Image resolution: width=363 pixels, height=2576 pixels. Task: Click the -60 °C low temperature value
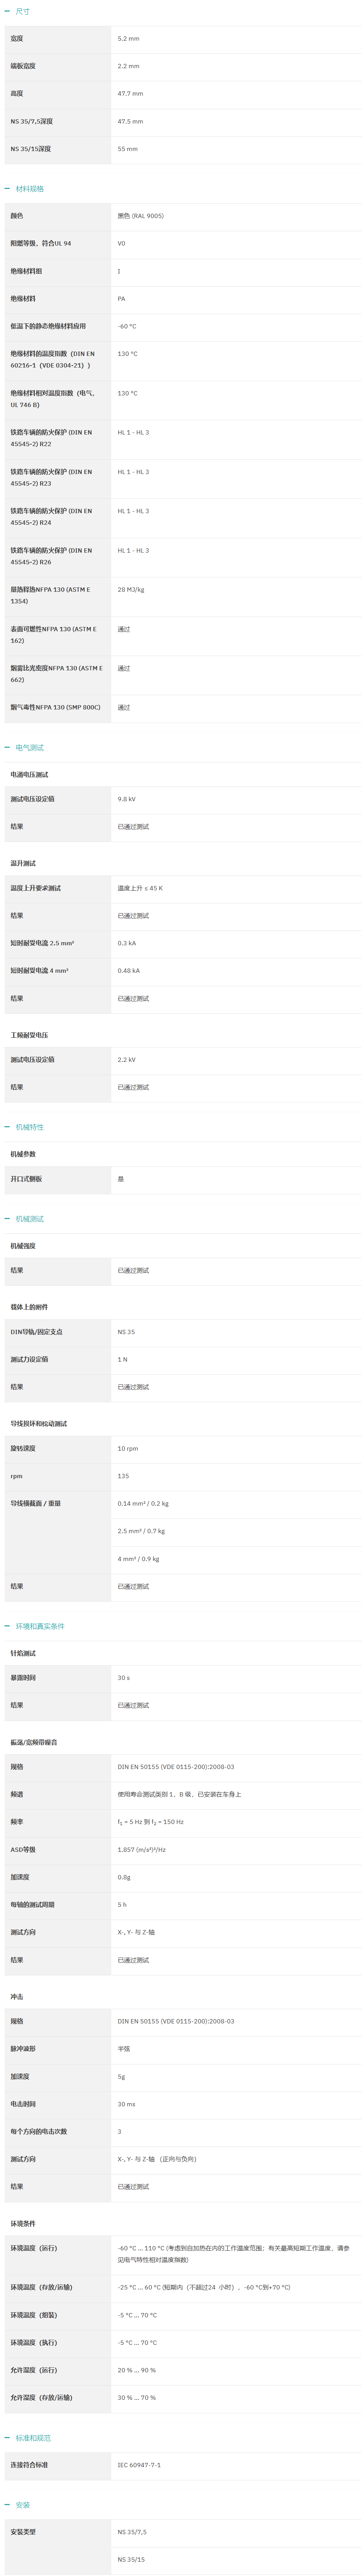128,326
